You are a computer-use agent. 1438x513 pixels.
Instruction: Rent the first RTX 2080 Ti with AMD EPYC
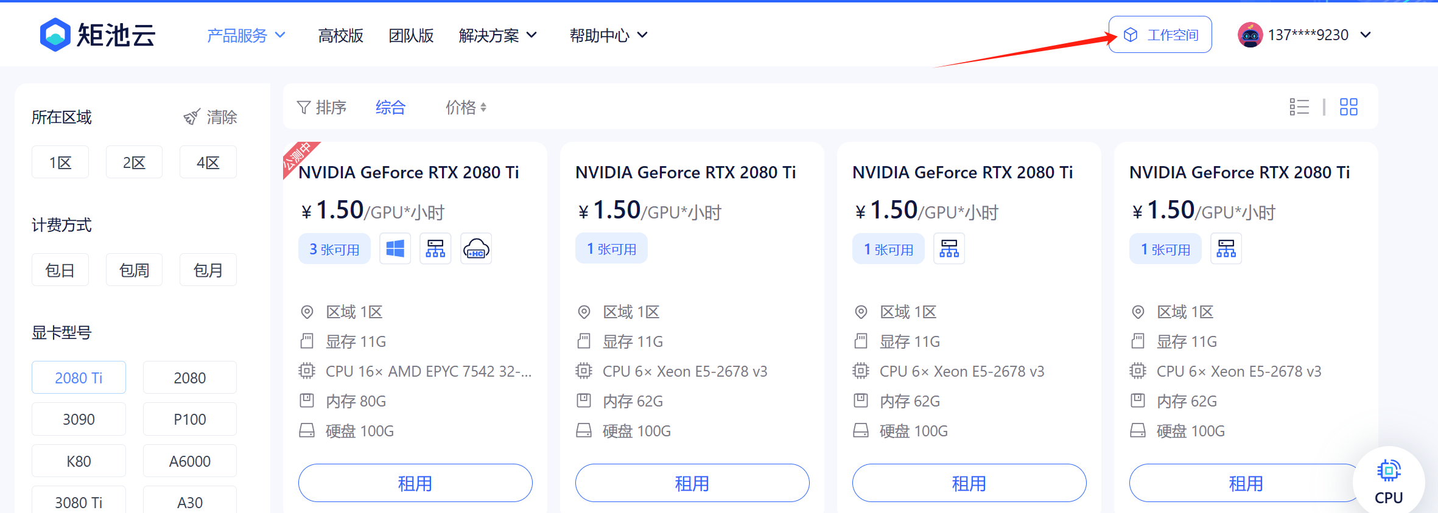pyautogui.click(x=415, y=483)
